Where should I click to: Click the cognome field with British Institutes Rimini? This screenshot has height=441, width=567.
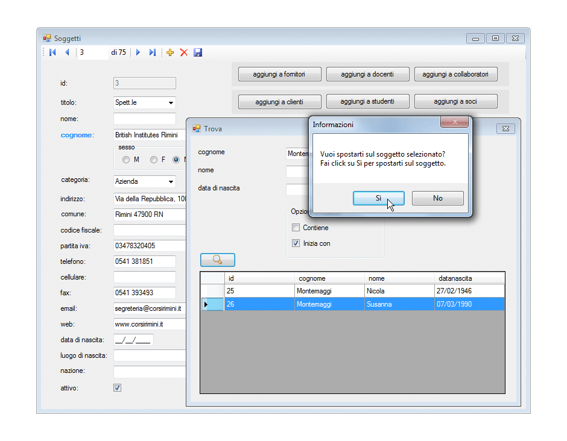[150, 135]
